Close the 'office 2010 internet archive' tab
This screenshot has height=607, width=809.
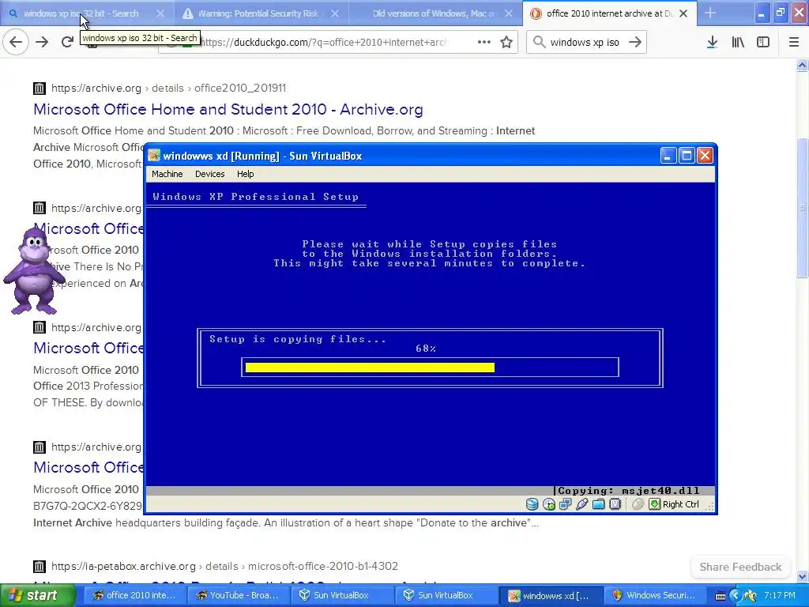pyautogui.click(x=683, y=13)
